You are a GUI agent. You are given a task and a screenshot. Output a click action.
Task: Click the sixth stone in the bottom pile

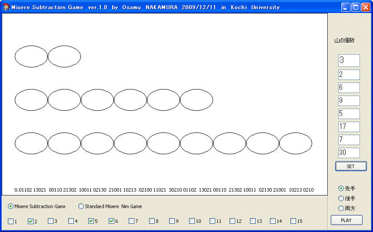coord(196,143)
